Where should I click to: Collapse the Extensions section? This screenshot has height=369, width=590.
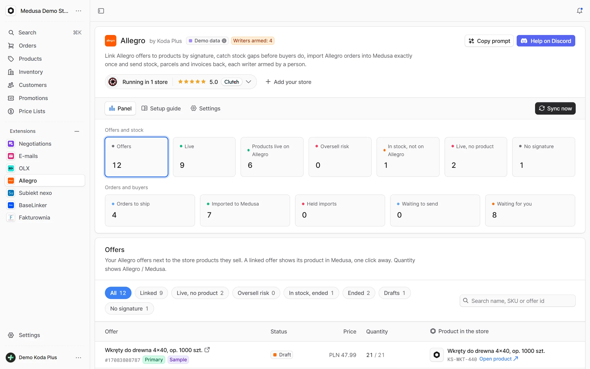[x=77, y=131]
